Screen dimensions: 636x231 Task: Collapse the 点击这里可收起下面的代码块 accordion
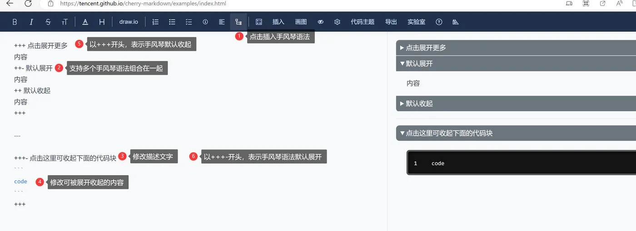(x=516, y=133)
